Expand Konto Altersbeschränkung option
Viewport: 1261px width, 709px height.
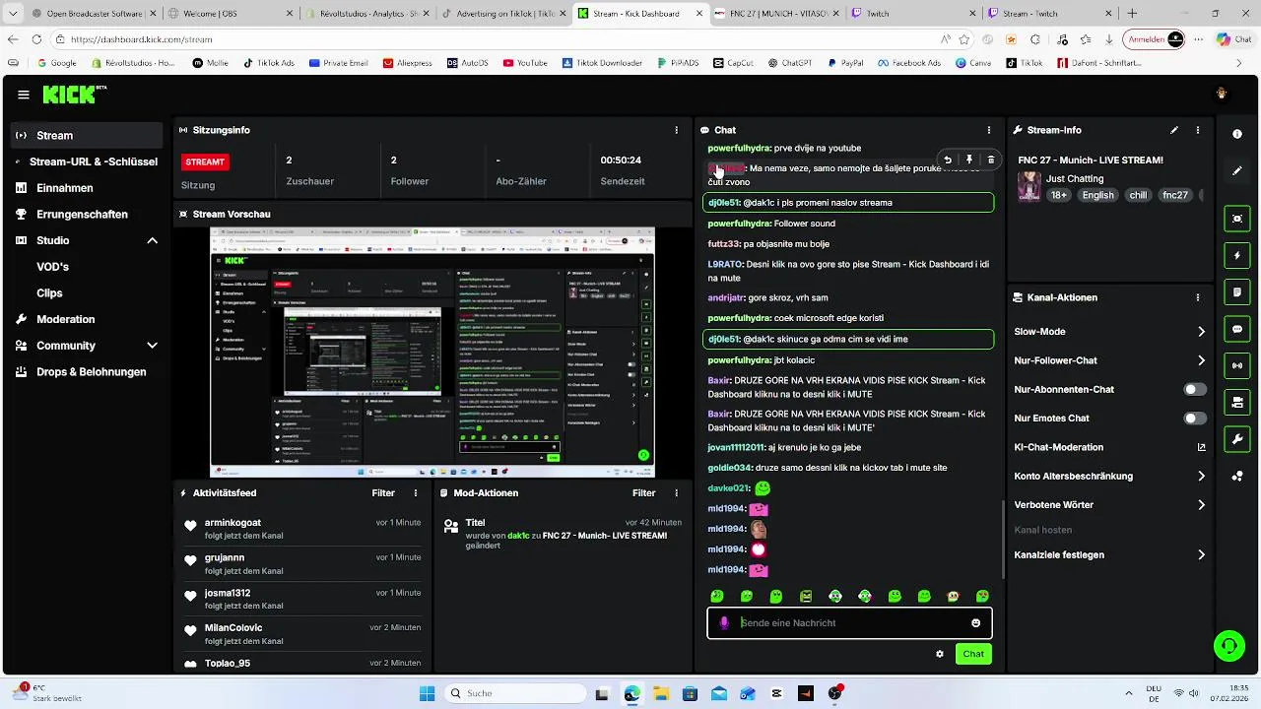(x=1201, y=477)
